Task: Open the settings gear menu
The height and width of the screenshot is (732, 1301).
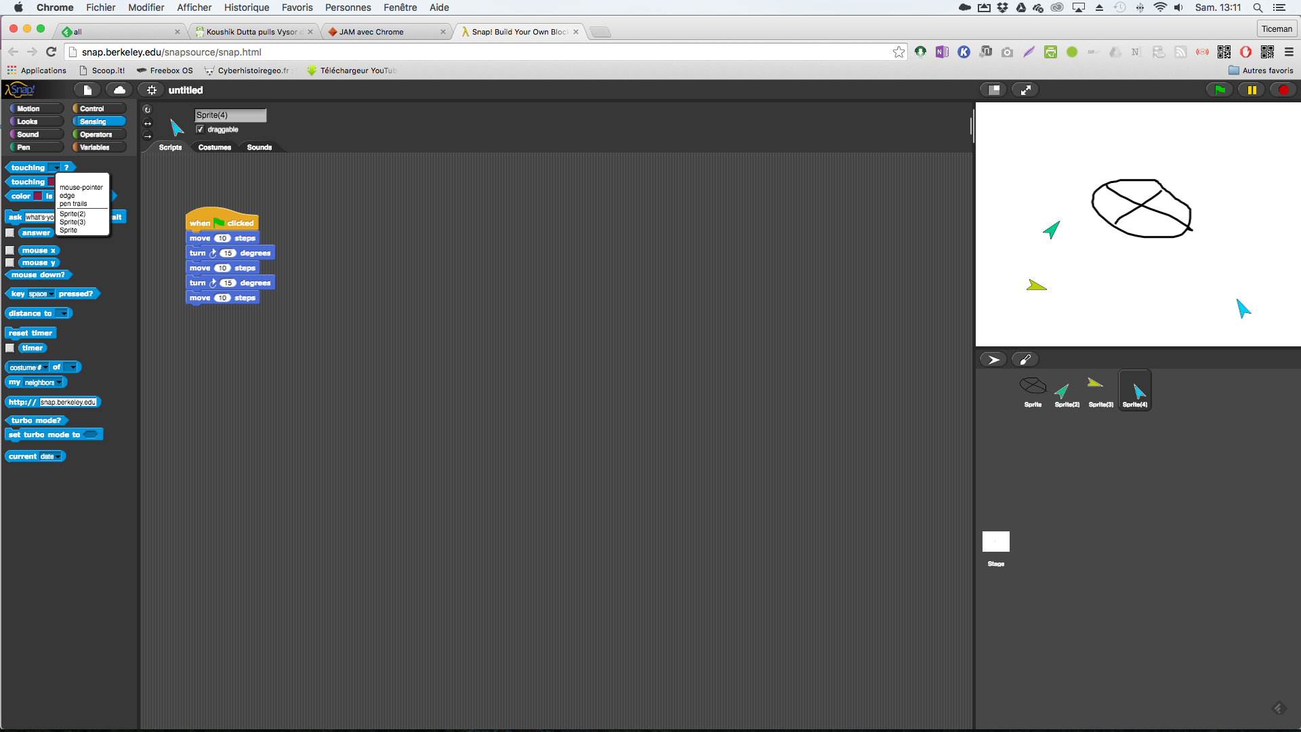Action: (152, 89)
